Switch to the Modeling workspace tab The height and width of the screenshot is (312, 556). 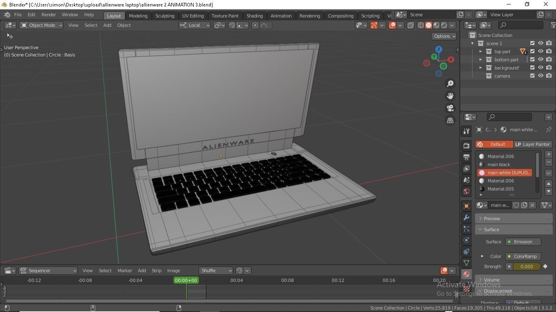(138, 16)
